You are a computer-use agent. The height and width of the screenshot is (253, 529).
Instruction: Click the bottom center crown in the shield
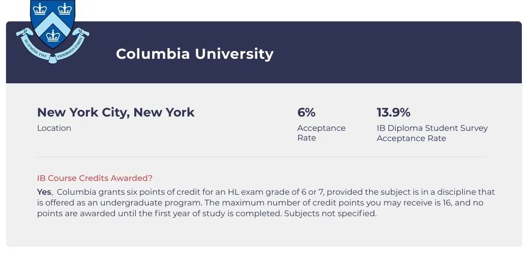coord(53,35)
